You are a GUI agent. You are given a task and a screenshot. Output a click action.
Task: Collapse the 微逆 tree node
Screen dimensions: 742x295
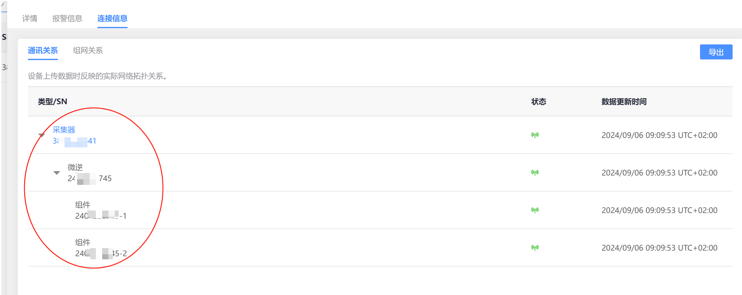pyautogui.click(x=57, y=173)
